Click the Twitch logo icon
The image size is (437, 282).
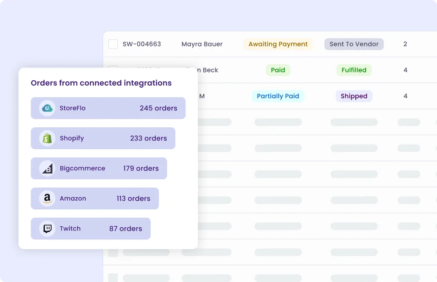coord(47,228)
